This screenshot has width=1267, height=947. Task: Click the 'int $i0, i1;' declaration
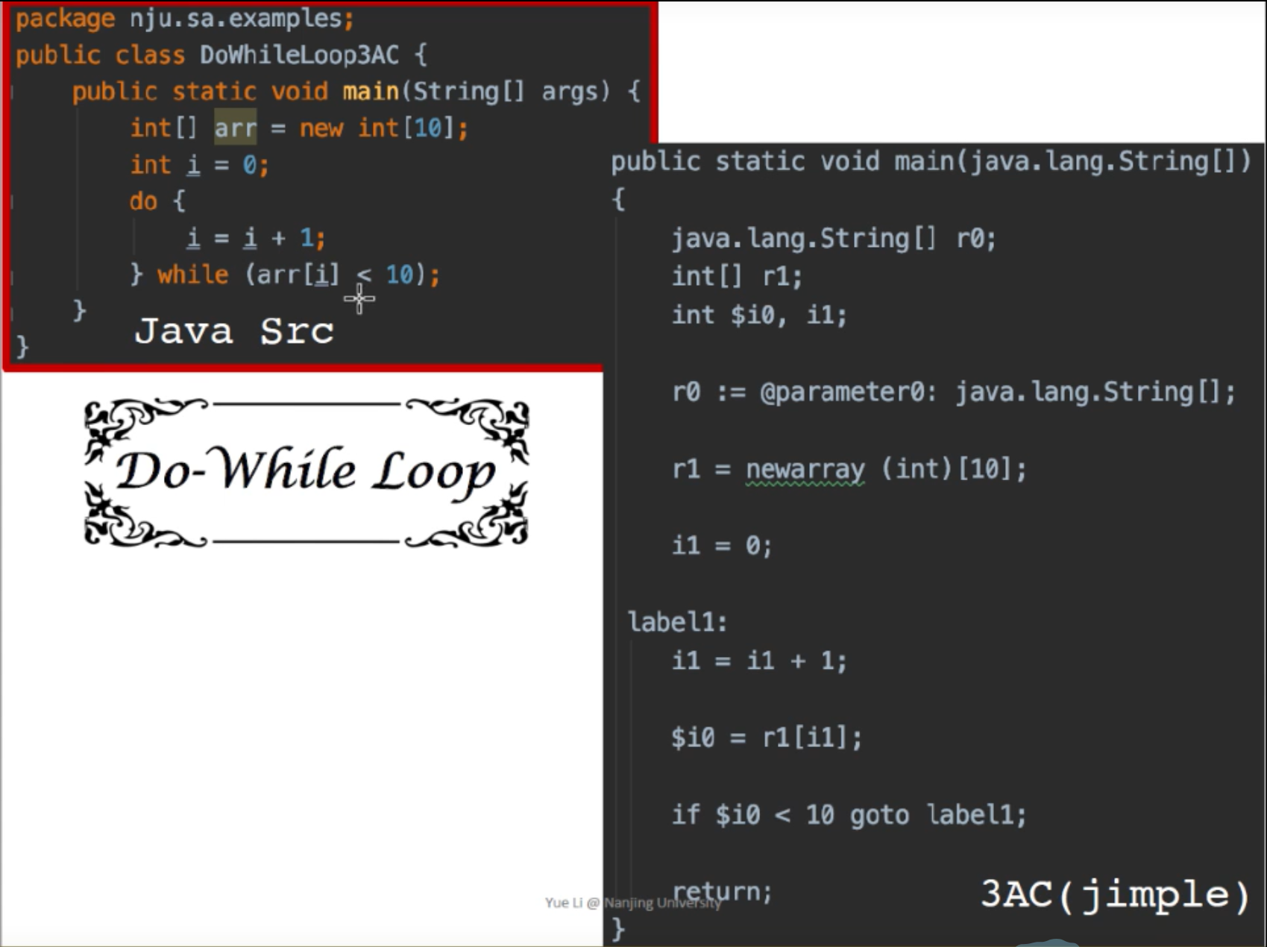pyautogui.click(x=759, y=315)
